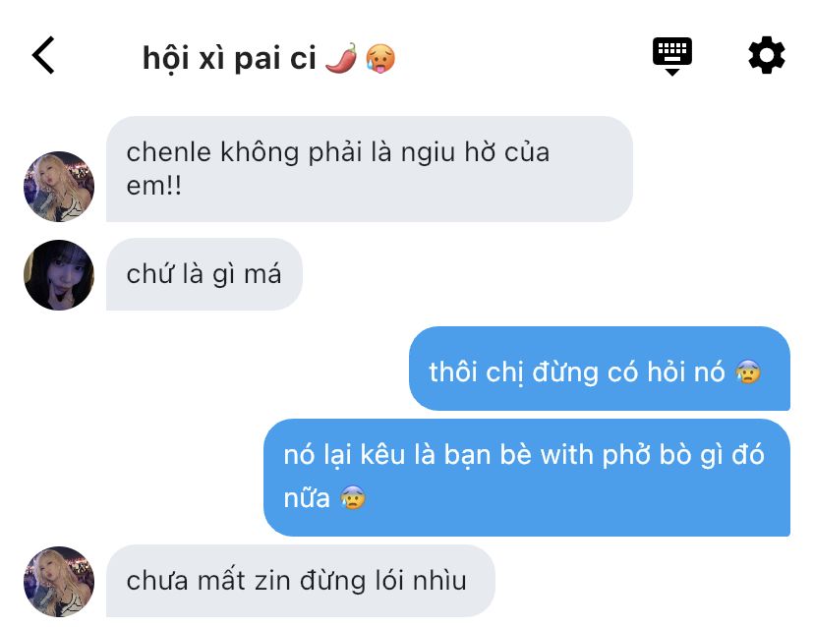View avatar beside "chưa mất zin" message
The height and width of the screenshot is (627, 814).
pyautogui.click(x=59, y=582)
